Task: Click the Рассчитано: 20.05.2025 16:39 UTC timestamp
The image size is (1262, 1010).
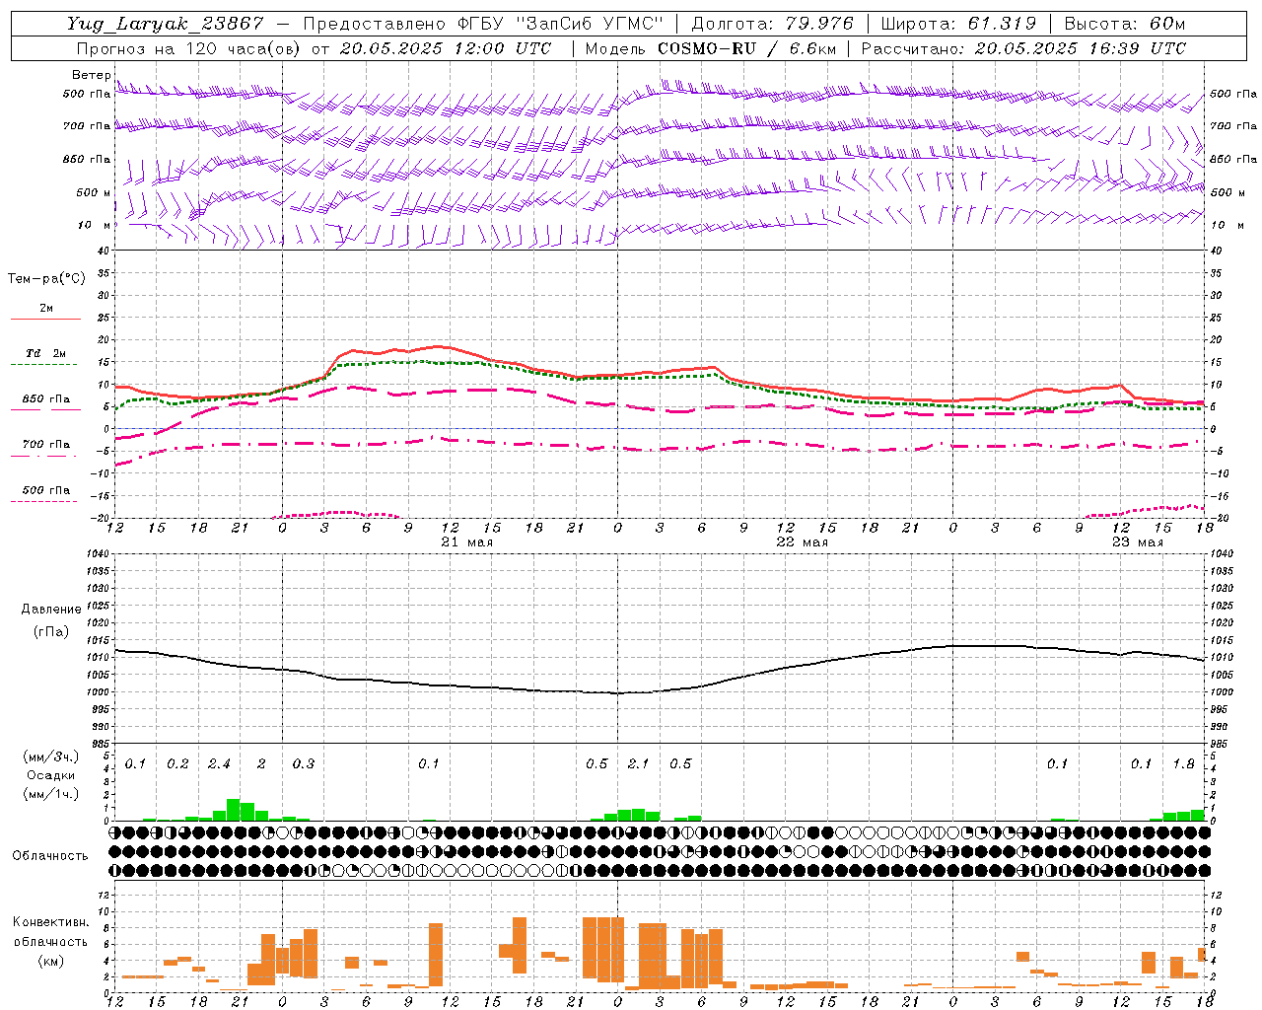Action: click(1023, 48)
